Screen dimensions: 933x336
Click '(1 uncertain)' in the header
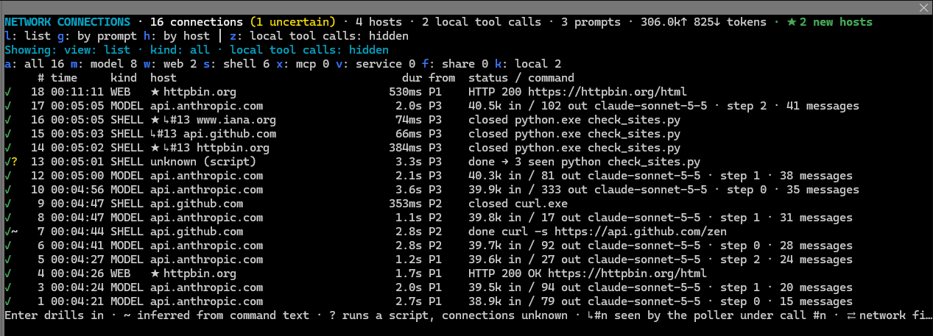pyautogui.click(x=292, y=22)
